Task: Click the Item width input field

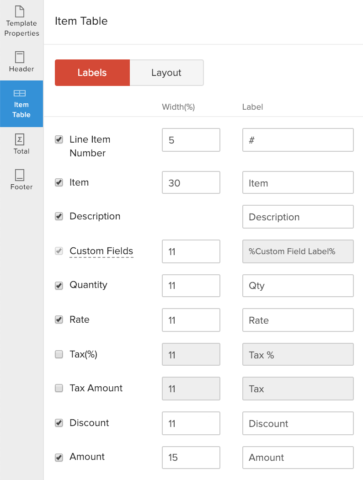Action: click(191, 182)
